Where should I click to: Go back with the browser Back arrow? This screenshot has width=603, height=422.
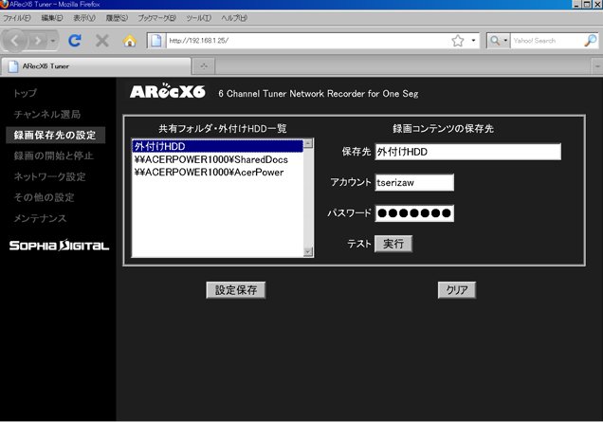(14, 41)
